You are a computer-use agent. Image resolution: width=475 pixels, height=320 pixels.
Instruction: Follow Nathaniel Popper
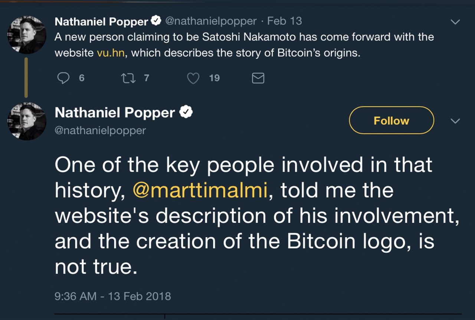point(391,120)
